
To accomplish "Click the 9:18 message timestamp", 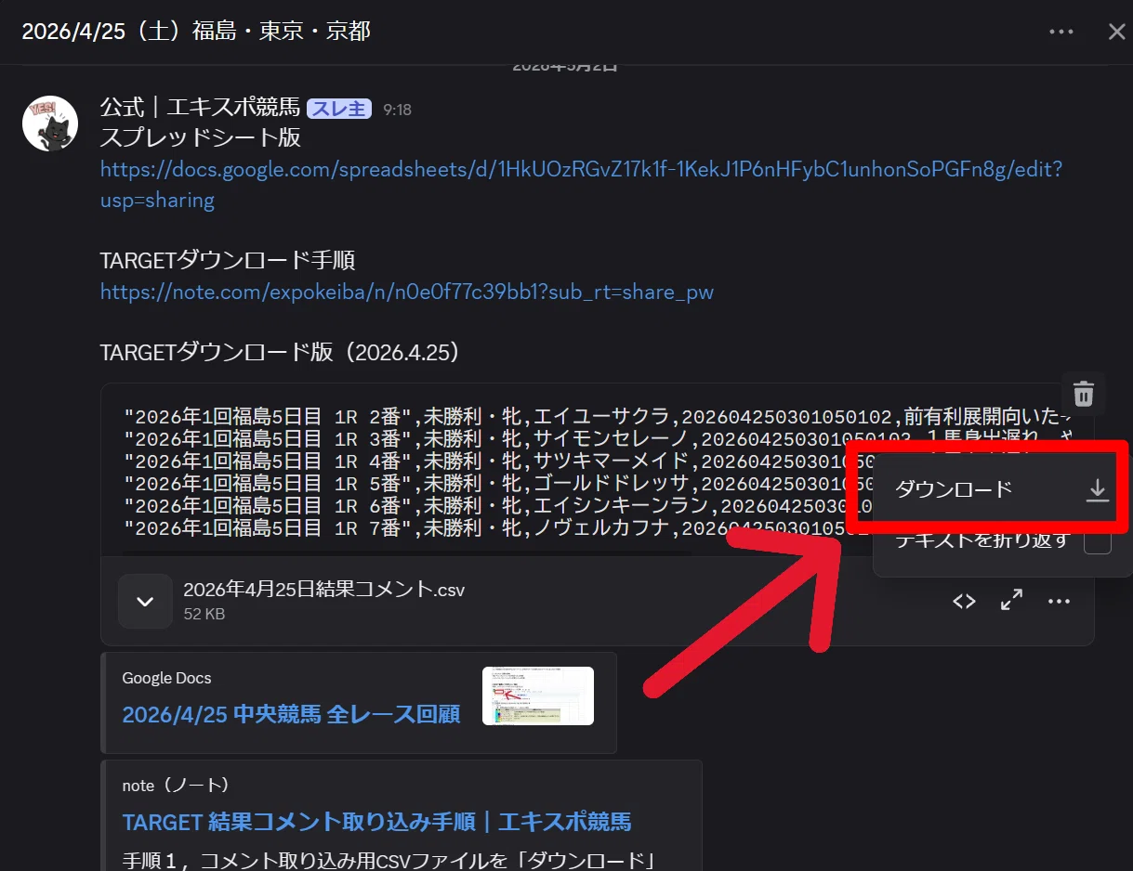I will [x=397, y=110].
